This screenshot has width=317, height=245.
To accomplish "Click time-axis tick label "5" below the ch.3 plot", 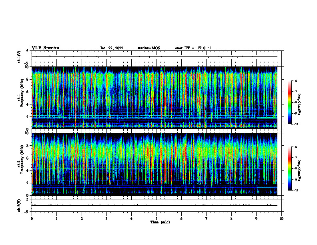I will (156, 219).
